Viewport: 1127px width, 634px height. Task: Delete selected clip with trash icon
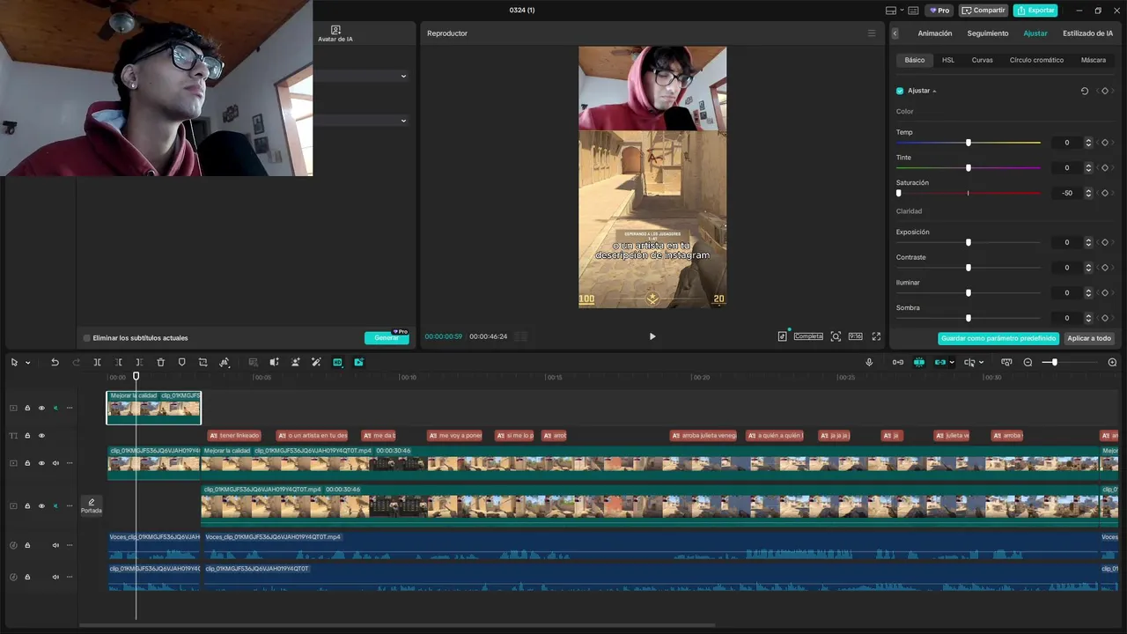click(x=160, y=362)
